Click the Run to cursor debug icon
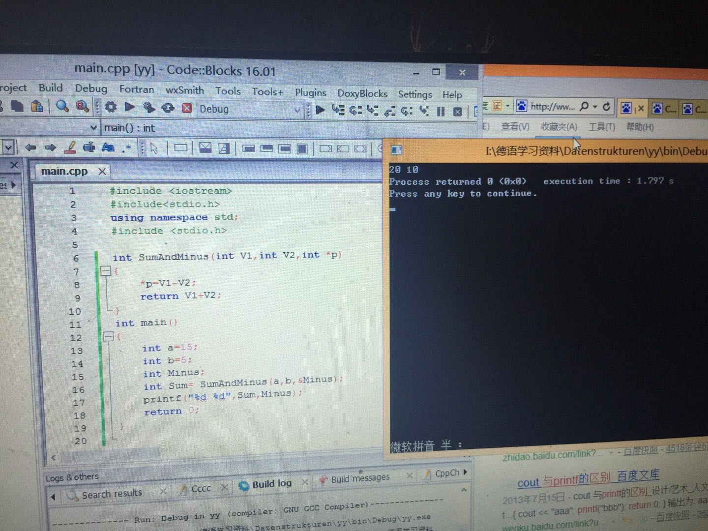The image size is (708, 531). [x=338, y=110]
